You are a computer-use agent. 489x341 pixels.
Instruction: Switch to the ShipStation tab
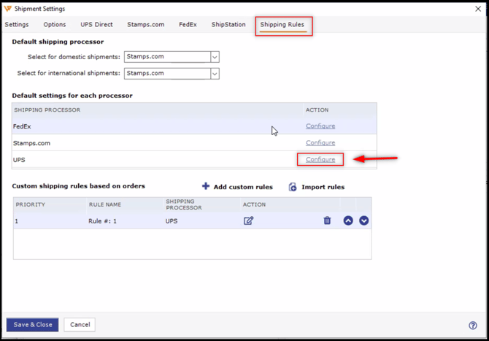point(228,25)
